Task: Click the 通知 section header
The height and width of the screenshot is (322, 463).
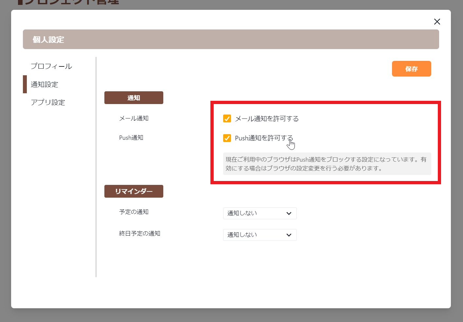Action: (x=134, y=97)
